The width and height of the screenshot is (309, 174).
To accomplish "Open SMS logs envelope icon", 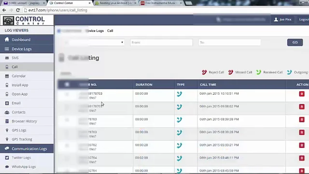I will click(7, 58).
